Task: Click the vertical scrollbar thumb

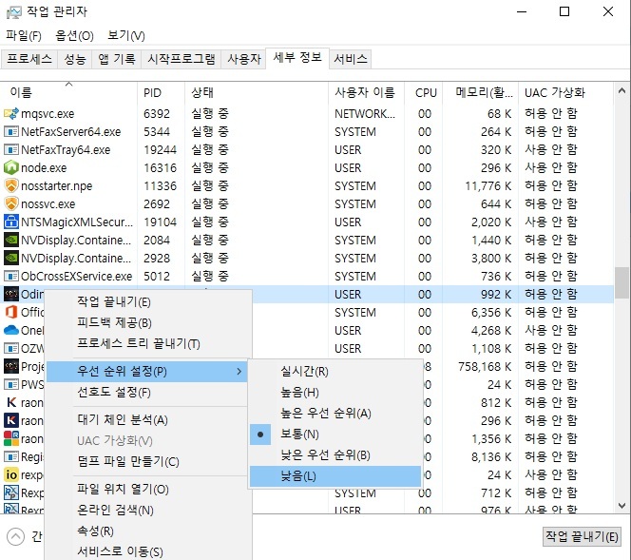Action: 621,281
